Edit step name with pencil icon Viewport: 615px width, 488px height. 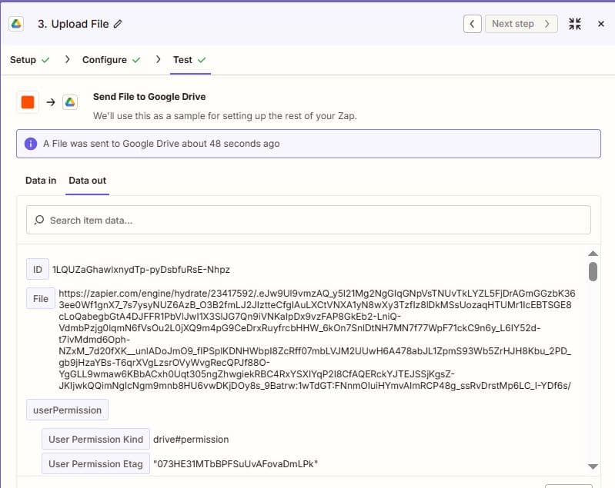tap(118, 25)
